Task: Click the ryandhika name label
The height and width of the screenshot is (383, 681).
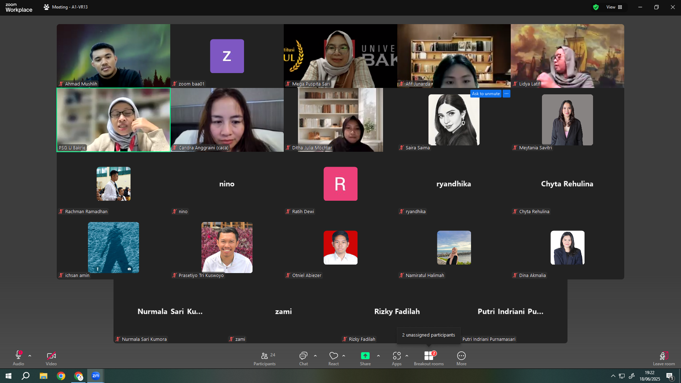Action: point(416,212)
